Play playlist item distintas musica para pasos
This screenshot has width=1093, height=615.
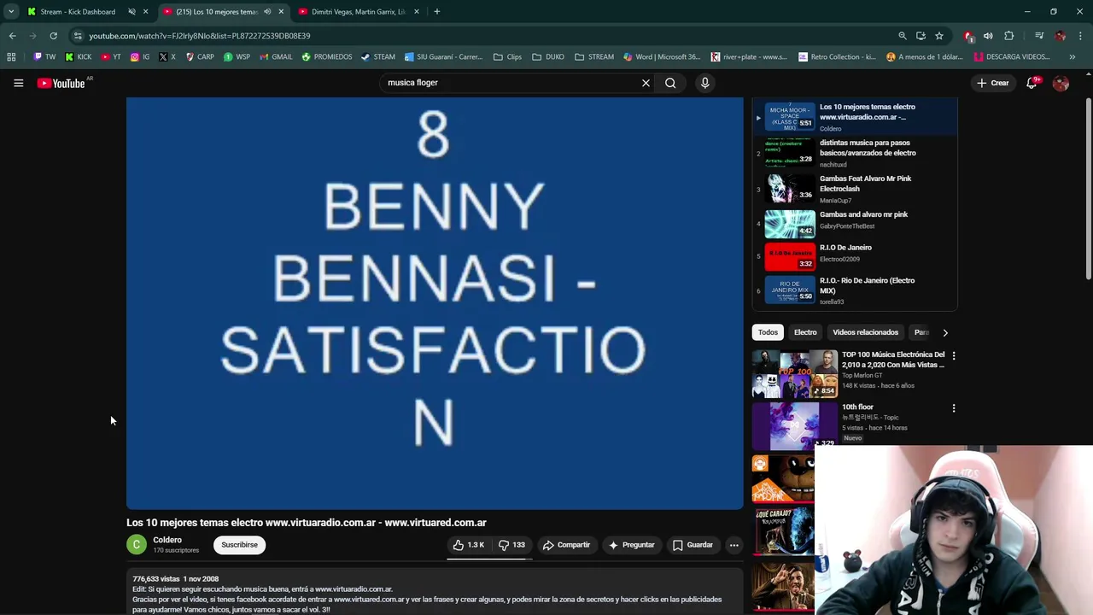click(854, 153)
